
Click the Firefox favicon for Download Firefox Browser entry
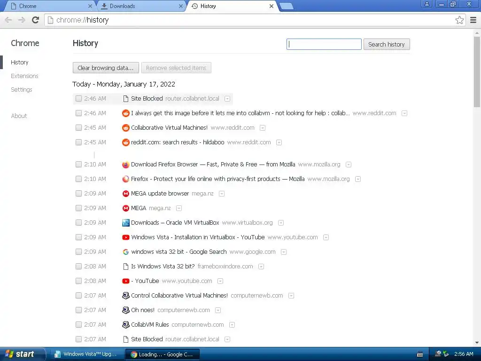coord(126,165)
